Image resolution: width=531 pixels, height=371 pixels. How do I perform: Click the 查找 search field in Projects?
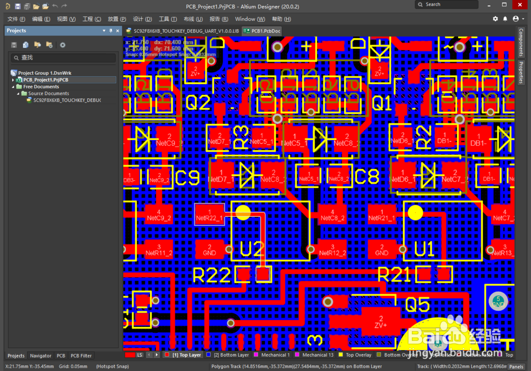(63, 58)
